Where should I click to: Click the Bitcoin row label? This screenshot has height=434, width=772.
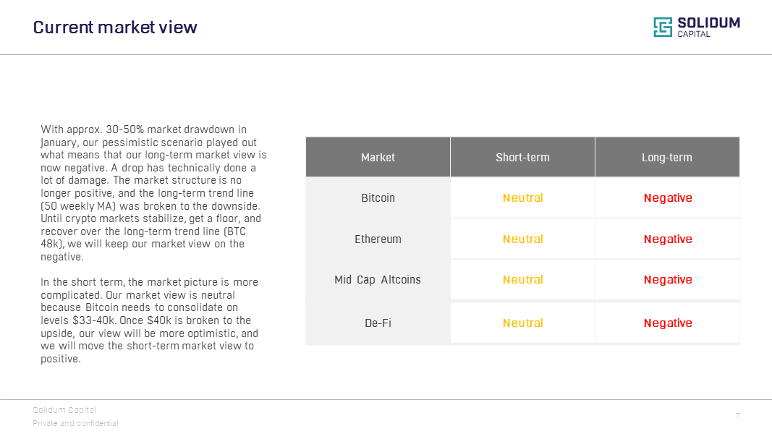pos(378,197)
